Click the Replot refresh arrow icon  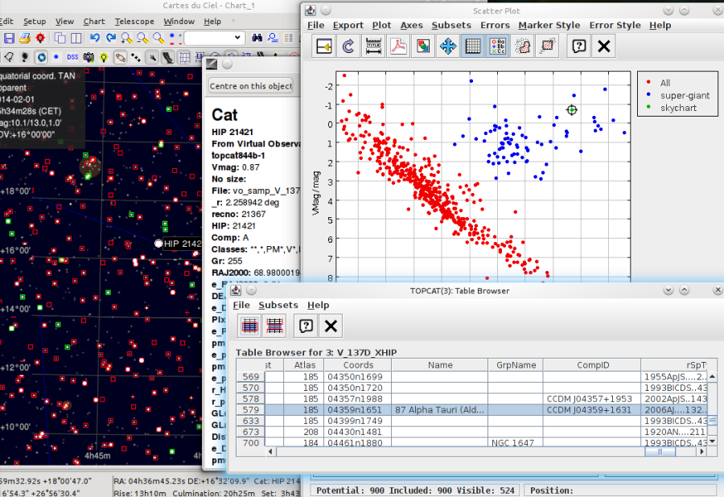pyautogui.click(x=348, y=46)
